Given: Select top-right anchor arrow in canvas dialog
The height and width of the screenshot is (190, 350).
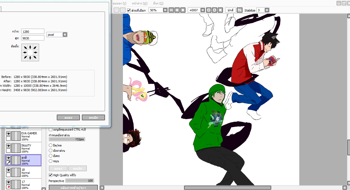Looking at the screenshot, I should [35, 47].
